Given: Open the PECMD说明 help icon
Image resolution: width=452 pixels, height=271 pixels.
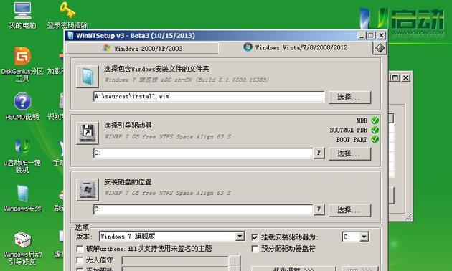Looking at the screenshot, I should point(22,106).
